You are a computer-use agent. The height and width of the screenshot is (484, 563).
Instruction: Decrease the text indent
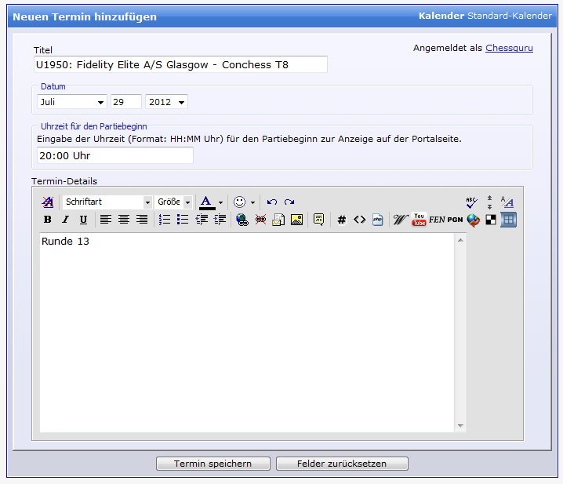coord(202,220)
